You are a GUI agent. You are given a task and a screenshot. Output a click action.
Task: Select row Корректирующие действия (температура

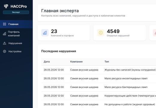point(99,96)
